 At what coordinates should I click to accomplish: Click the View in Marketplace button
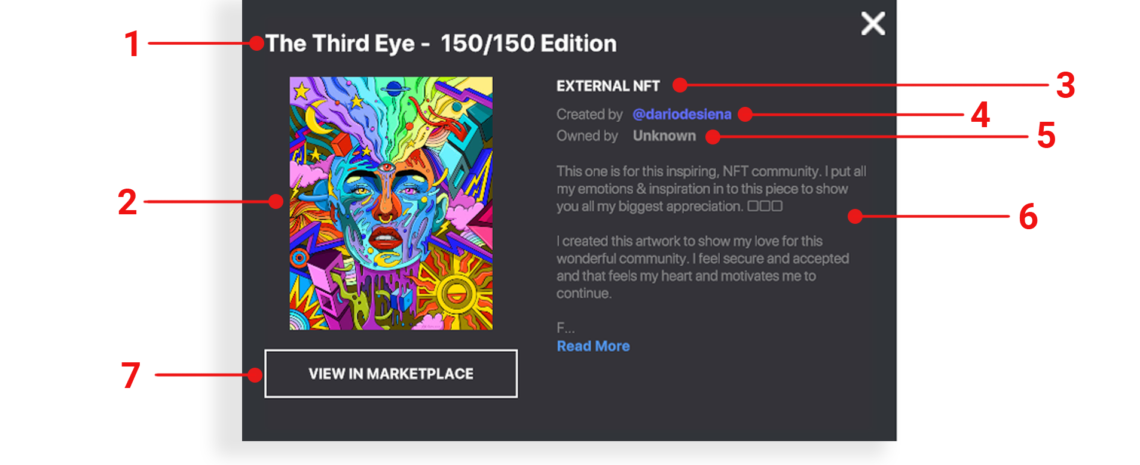[x=391, y=374]
